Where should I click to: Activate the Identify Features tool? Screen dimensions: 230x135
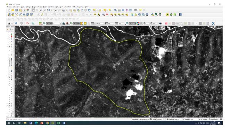click(115, 10)
